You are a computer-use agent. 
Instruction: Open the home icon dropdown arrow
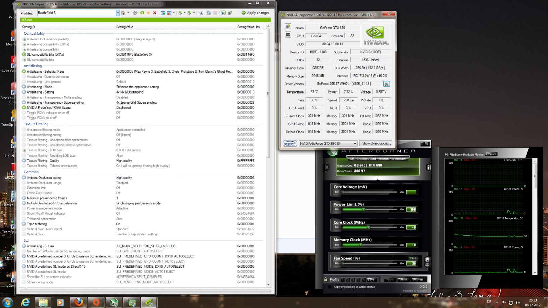point(128,13)
